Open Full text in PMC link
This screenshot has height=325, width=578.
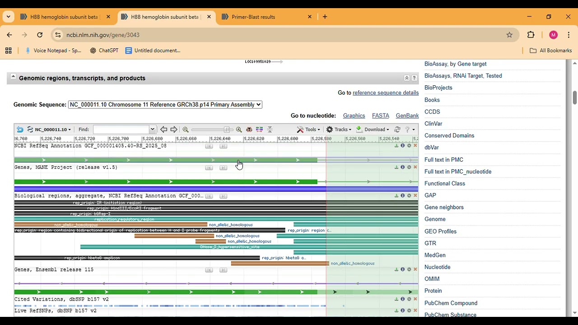point(444,160)
